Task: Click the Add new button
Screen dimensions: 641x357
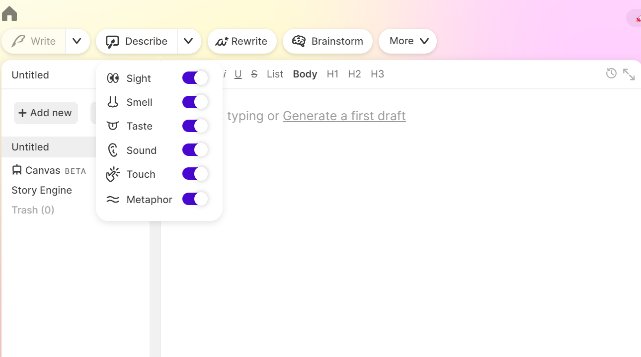Action: pos(46,113)
